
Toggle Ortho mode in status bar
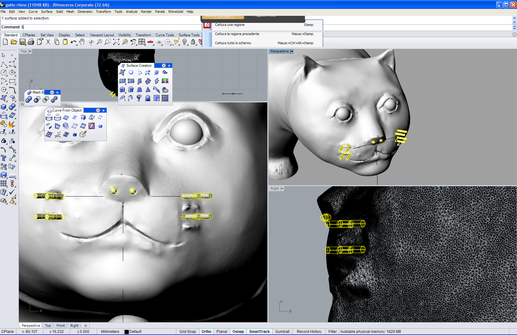206,332
